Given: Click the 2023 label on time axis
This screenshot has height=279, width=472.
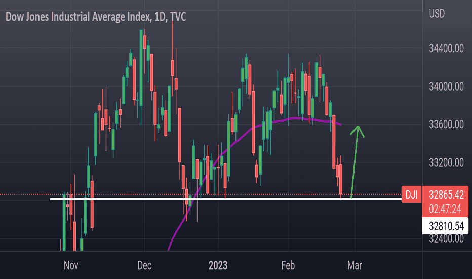Looking at the screenshot, I should (x=218, y=265).
